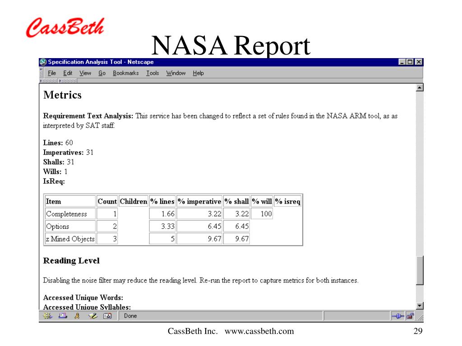Click the 'z Mined Objects' row label
The width and height of the screenshot is (462, 346).
[x=70, y=239]
